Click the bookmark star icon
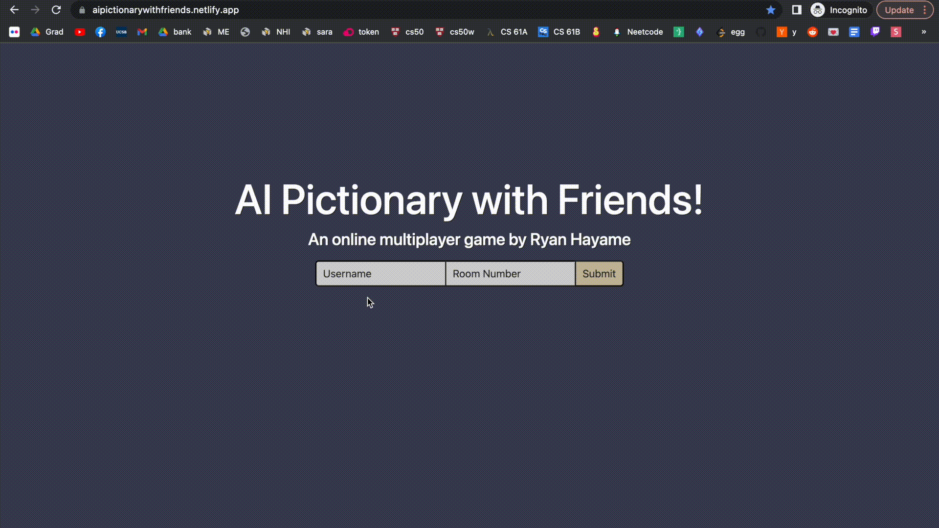Screen dimensions: 939x528 coord(771,10)
